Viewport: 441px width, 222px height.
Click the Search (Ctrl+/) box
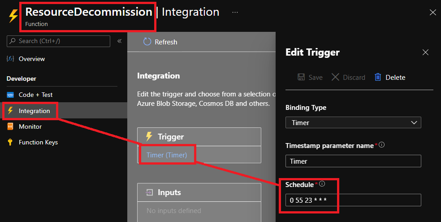(x=58, y=41)
